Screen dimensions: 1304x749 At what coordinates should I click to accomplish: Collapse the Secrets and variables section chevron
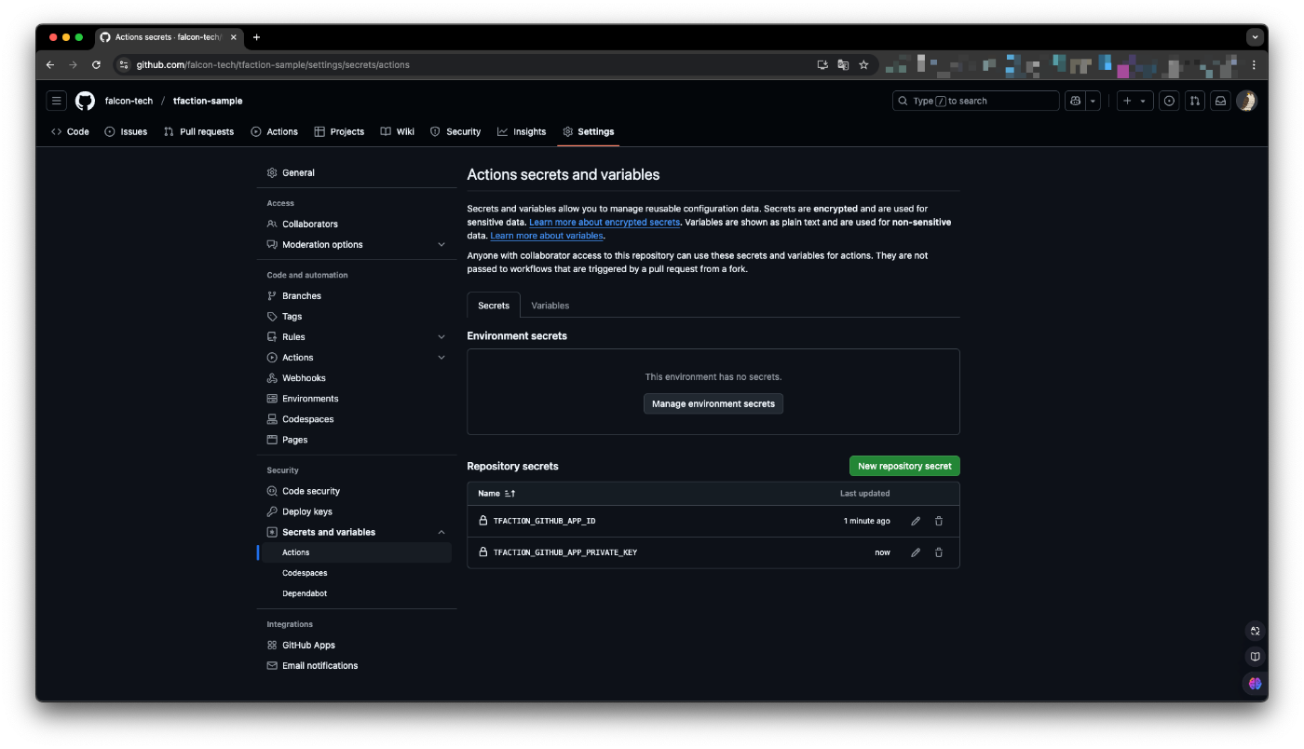click(x=441, y=532)
